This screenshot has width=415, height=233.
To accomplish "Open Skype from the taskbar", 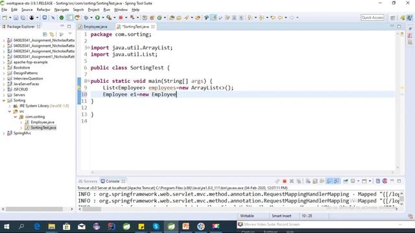I will [156, 227].
